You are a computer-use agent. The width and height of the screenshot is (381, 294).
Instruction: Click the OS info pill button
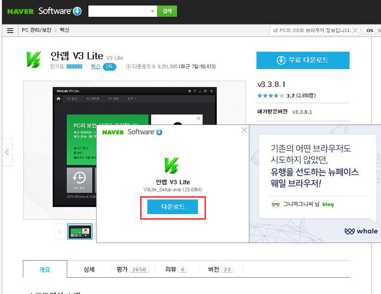[370, 30]
